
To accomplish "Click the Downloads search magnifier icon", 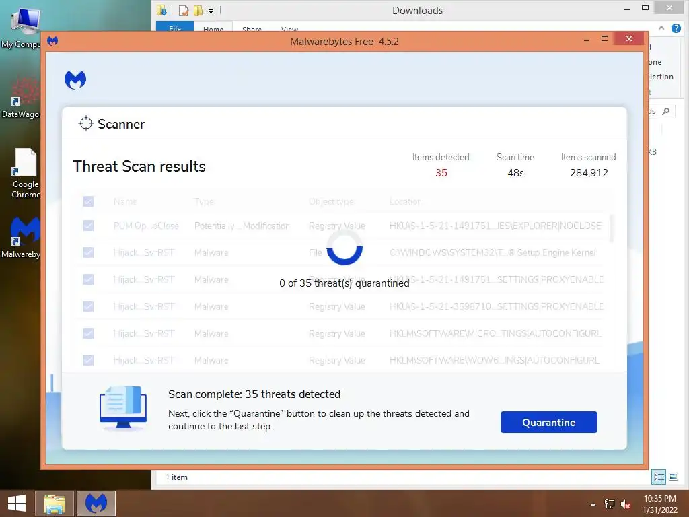I will pos(666,111).
